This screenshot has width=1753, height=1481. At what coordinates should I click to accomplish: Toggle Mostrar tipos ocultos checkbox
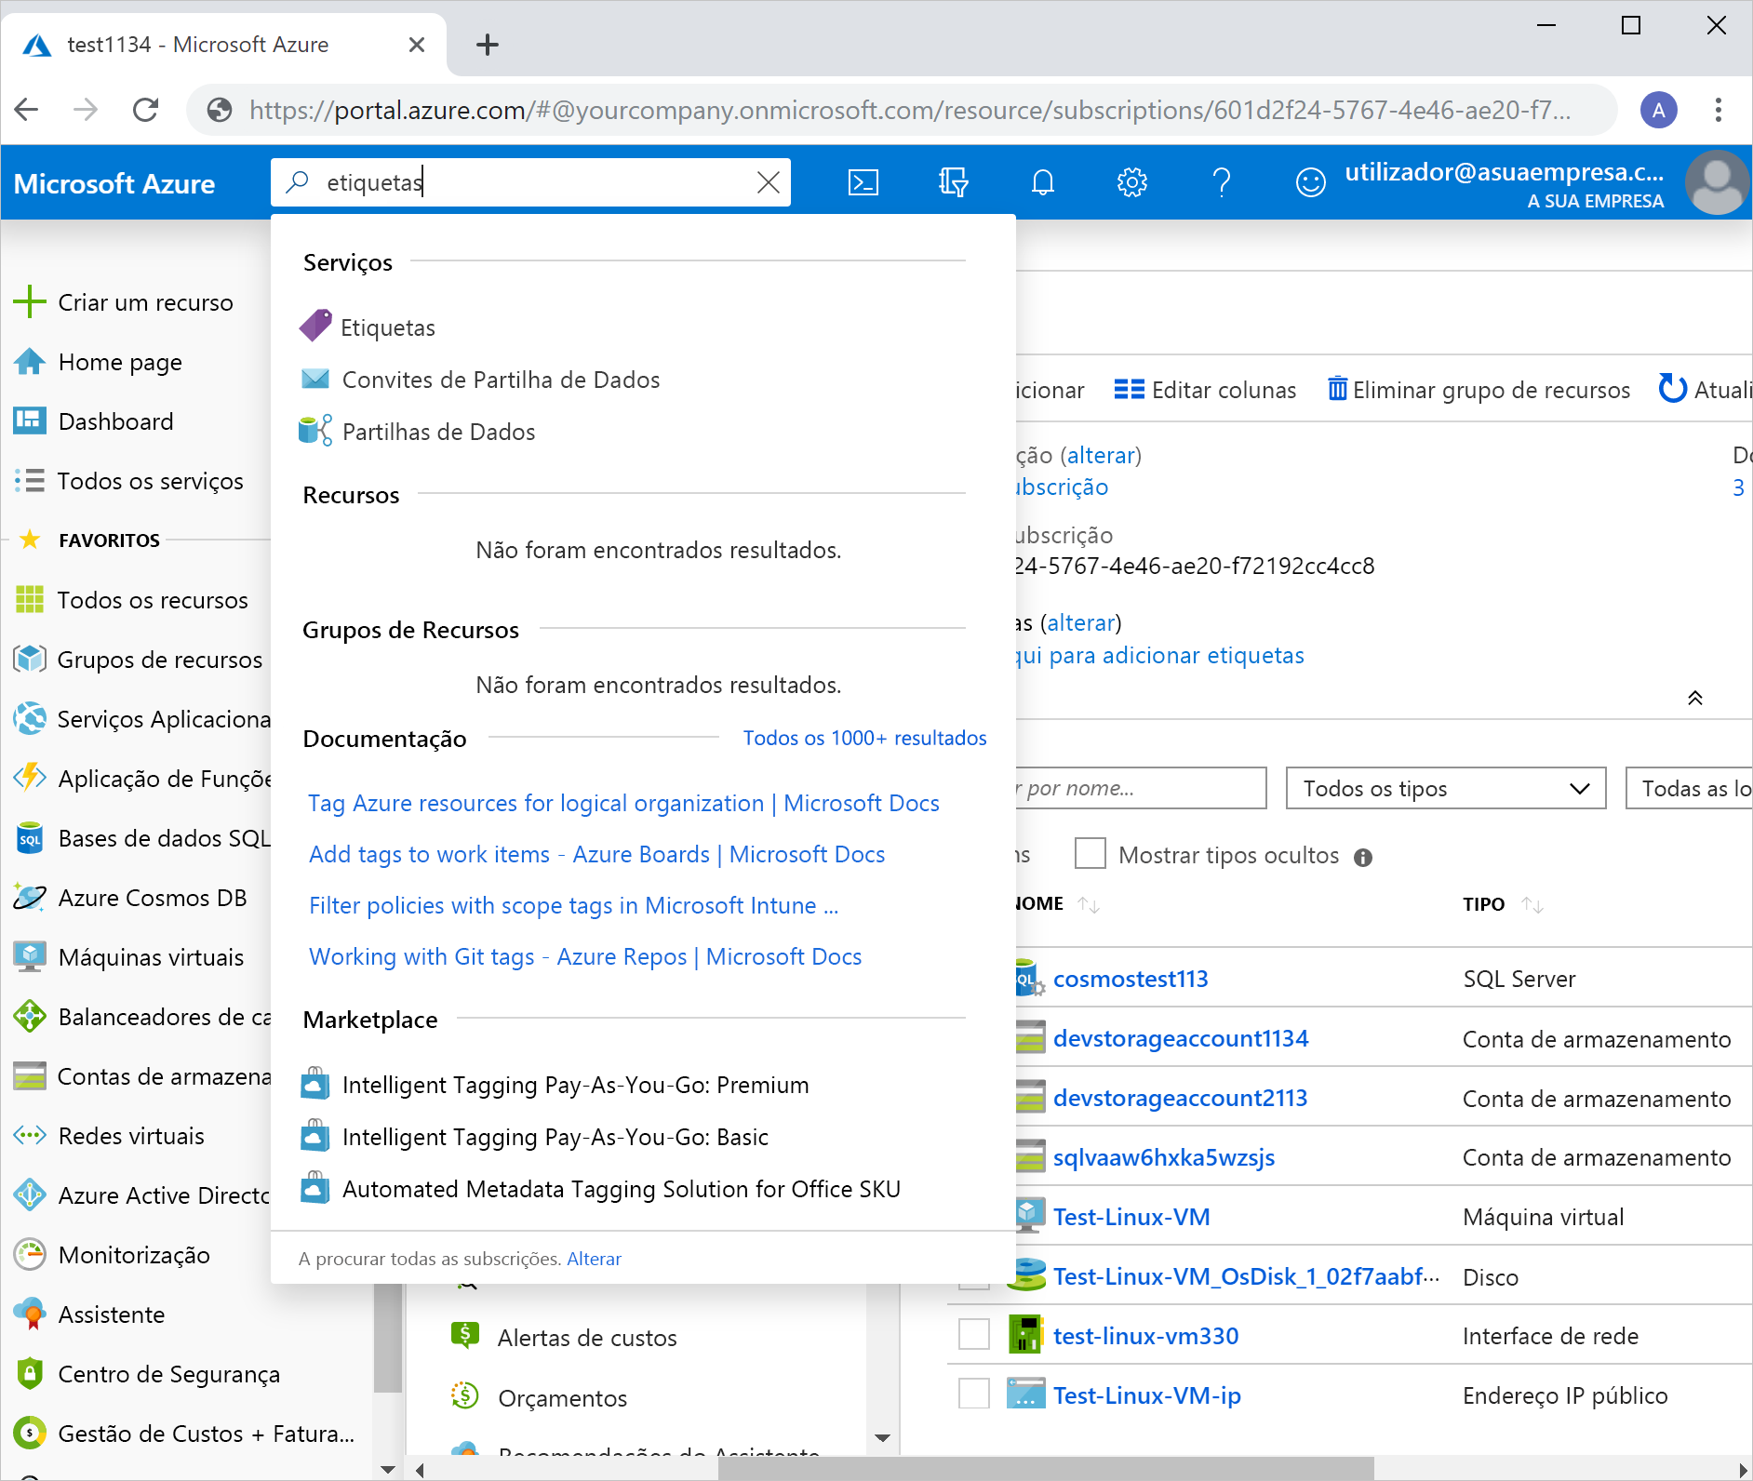1090,853
